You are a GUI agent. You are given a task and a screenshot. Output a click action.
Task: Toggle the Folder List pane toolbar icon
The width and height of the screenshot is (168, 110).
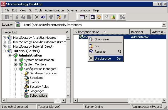92,17
